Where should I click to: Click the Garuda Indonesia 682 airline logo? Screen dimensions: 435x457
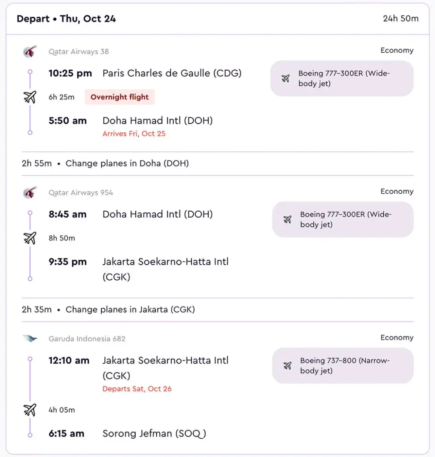30,339
